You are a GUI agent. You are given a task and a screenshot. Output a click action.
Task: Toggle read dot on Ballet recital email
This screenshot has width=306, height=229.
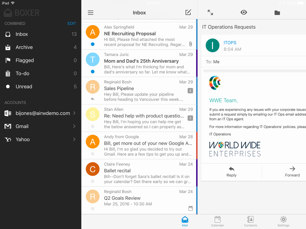click(93, 181)
